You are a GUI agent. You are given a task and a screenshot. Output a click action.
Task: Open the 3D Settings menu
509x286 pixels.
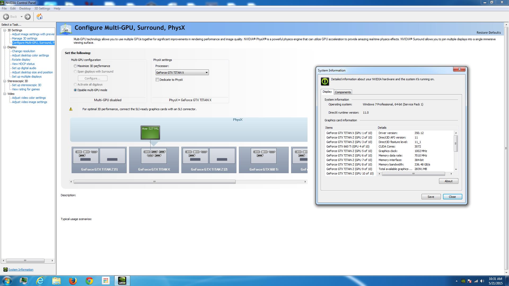coord(42,8)
